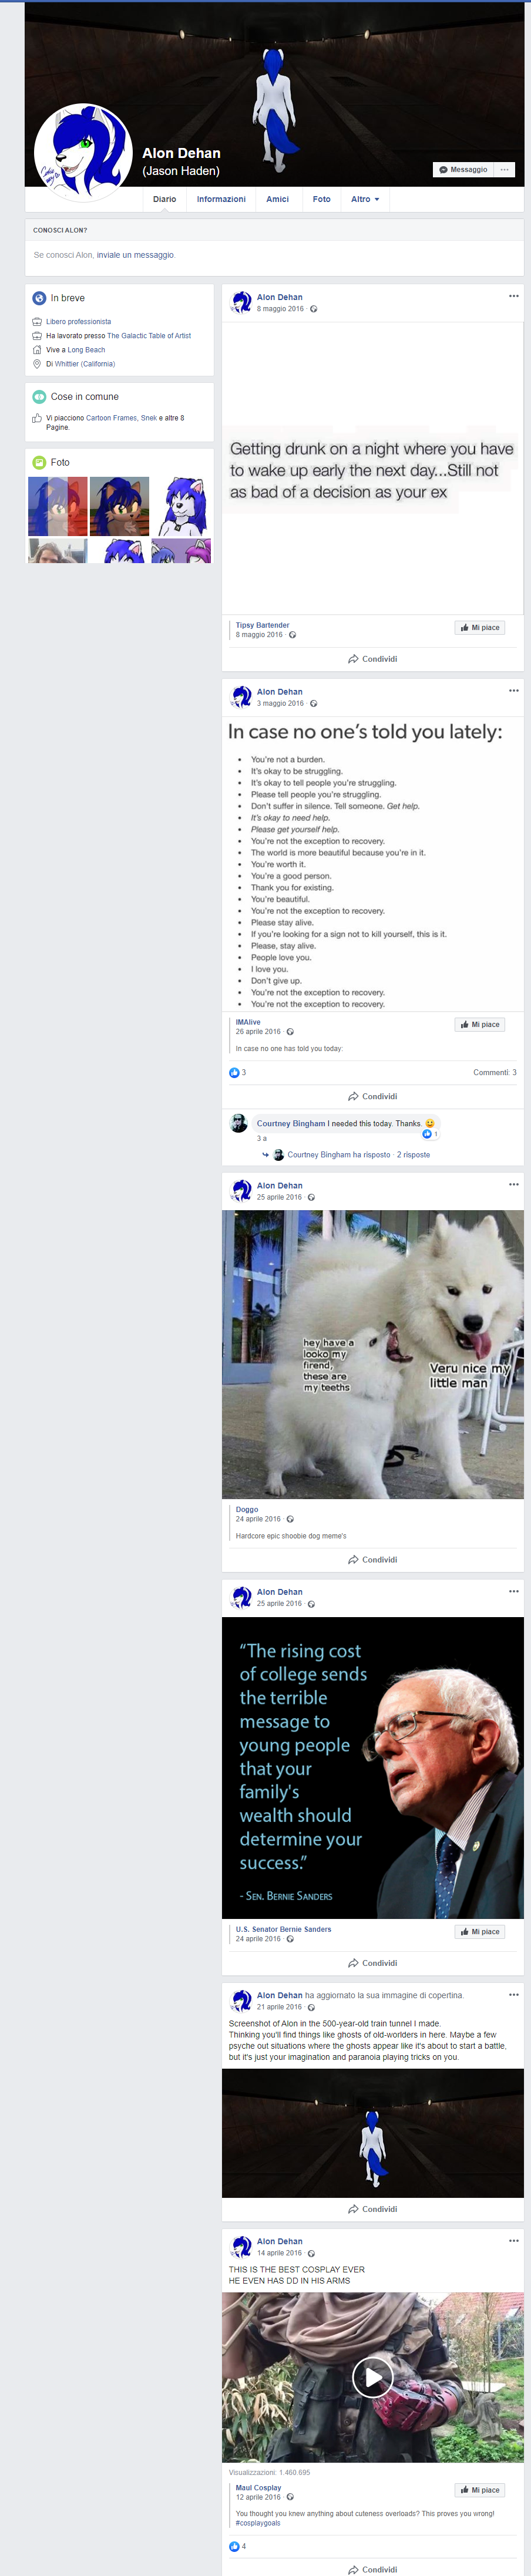Viewport: 531px width, 2576px height.
Task: Click the #cosplaygoals hashtag
Action: tap(258, 2523)
